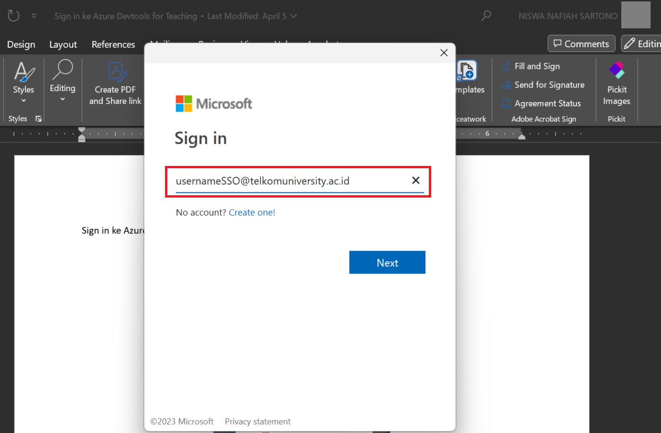Close the Microsoft sign-in dialog
The width and height of the screenshot is (661, 433).
point(444,52)
